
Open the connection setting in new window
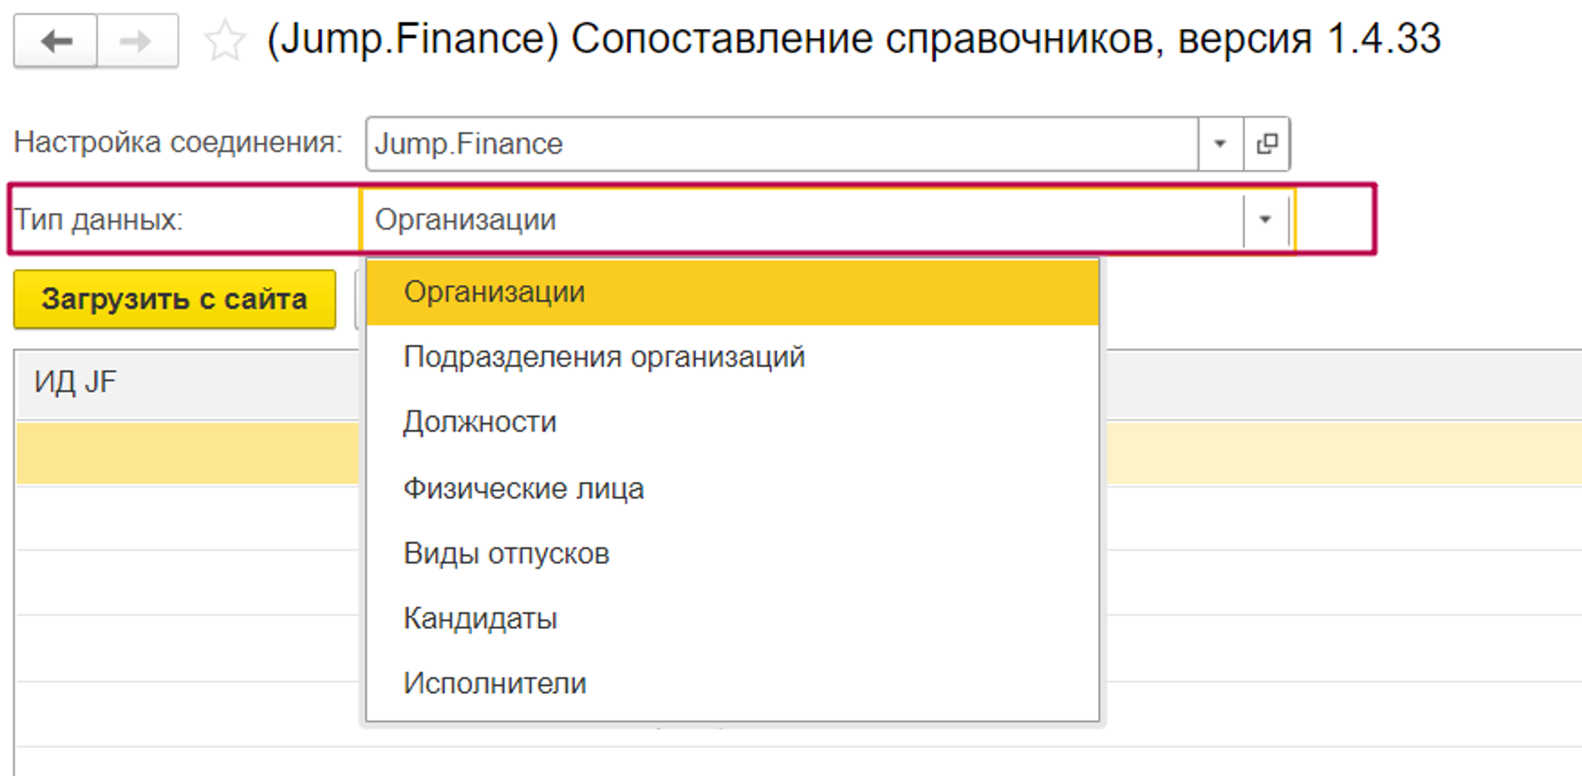[x=1267, y=144]
